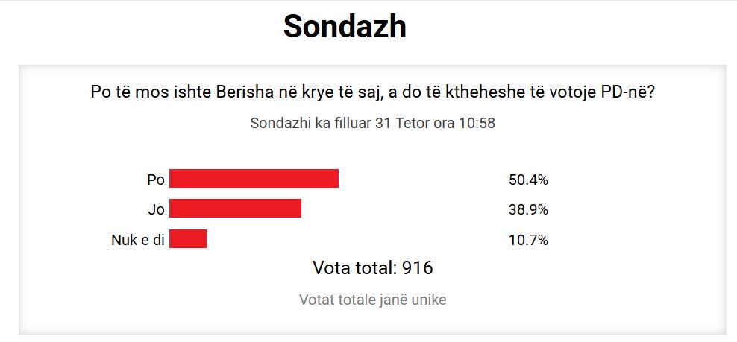
Task: Select the Po answer label
Action: point(156,180)
